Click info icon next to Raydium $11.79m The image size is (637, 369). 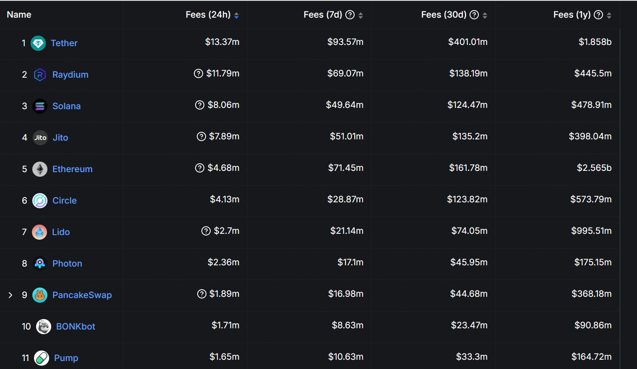198,73
